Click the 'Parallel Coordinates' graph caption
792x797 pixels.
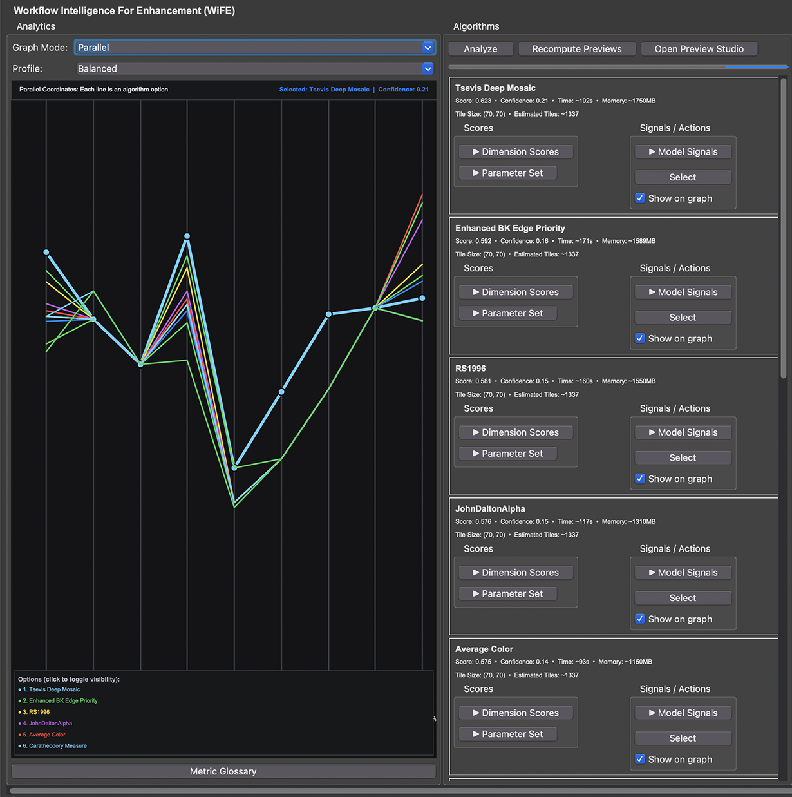click(x=93, y=90)
